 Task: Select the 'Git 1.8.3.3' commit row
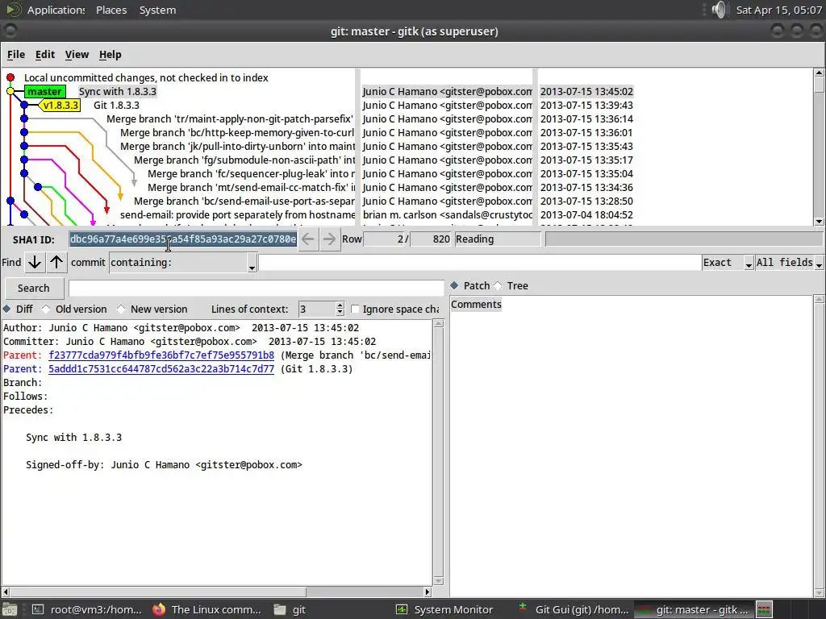coord(116,106)
